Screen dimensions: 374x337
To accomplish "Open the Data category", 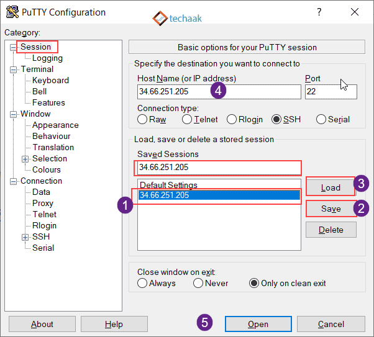I will point(41,192).
